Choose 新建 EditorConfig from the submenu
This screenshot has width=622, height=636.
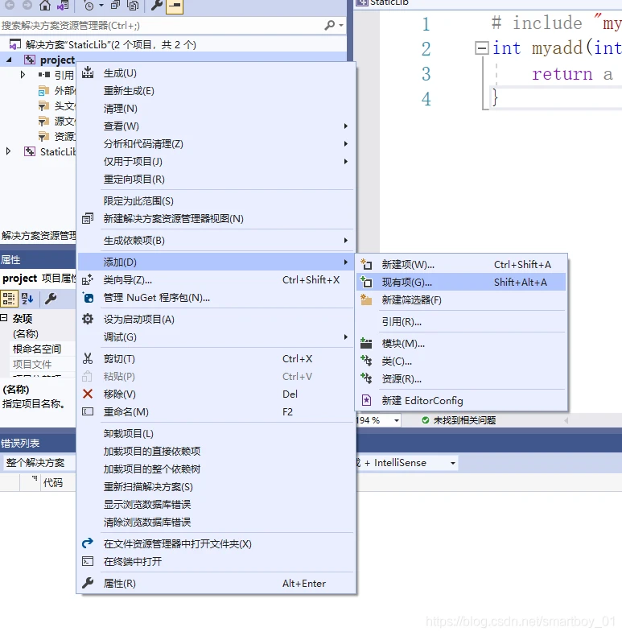click(422, 401)
